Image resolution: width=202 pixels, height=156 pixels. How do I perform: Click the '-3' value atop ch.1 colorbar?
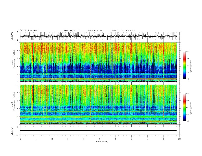[x=188, y=51]
